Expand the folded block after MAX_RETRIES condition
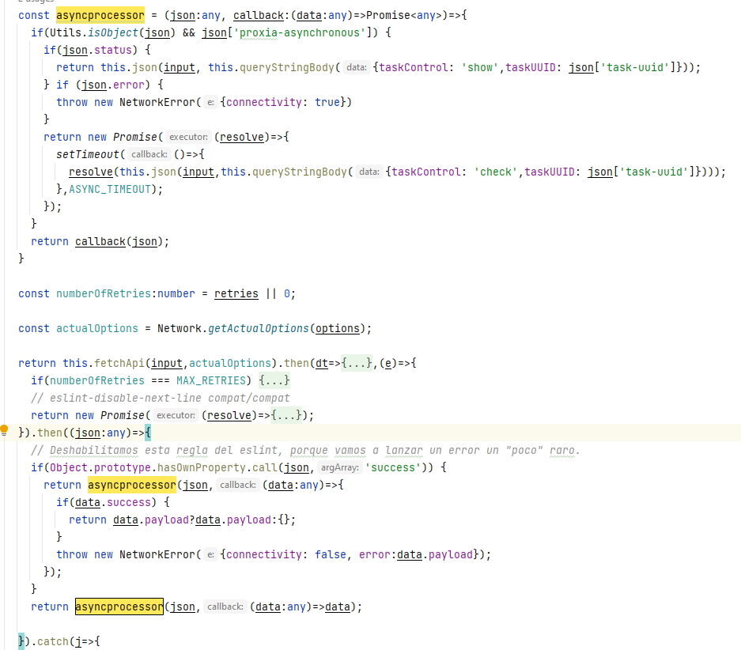The width and height of the screenshot is (741, 650). pos(274,380)
